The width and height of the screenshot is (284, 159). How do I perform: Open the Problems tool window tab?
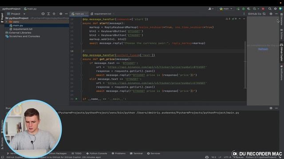pyautogui.click(x=118, y=153)
